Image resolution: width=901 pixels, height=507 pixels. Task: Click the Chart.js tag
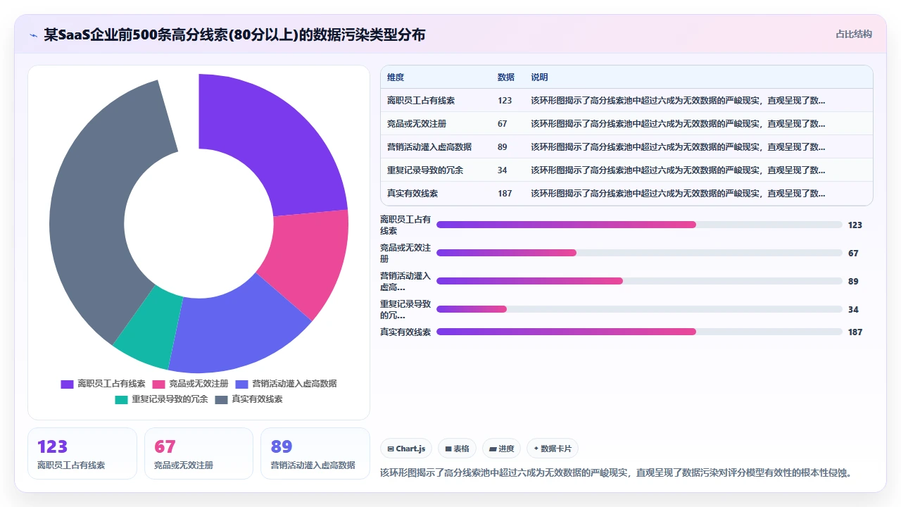tap(407, 449)
